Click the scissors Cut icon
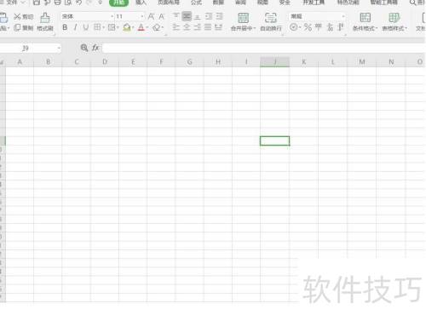This screenshot has height=321, width=426. pos(17,17)
